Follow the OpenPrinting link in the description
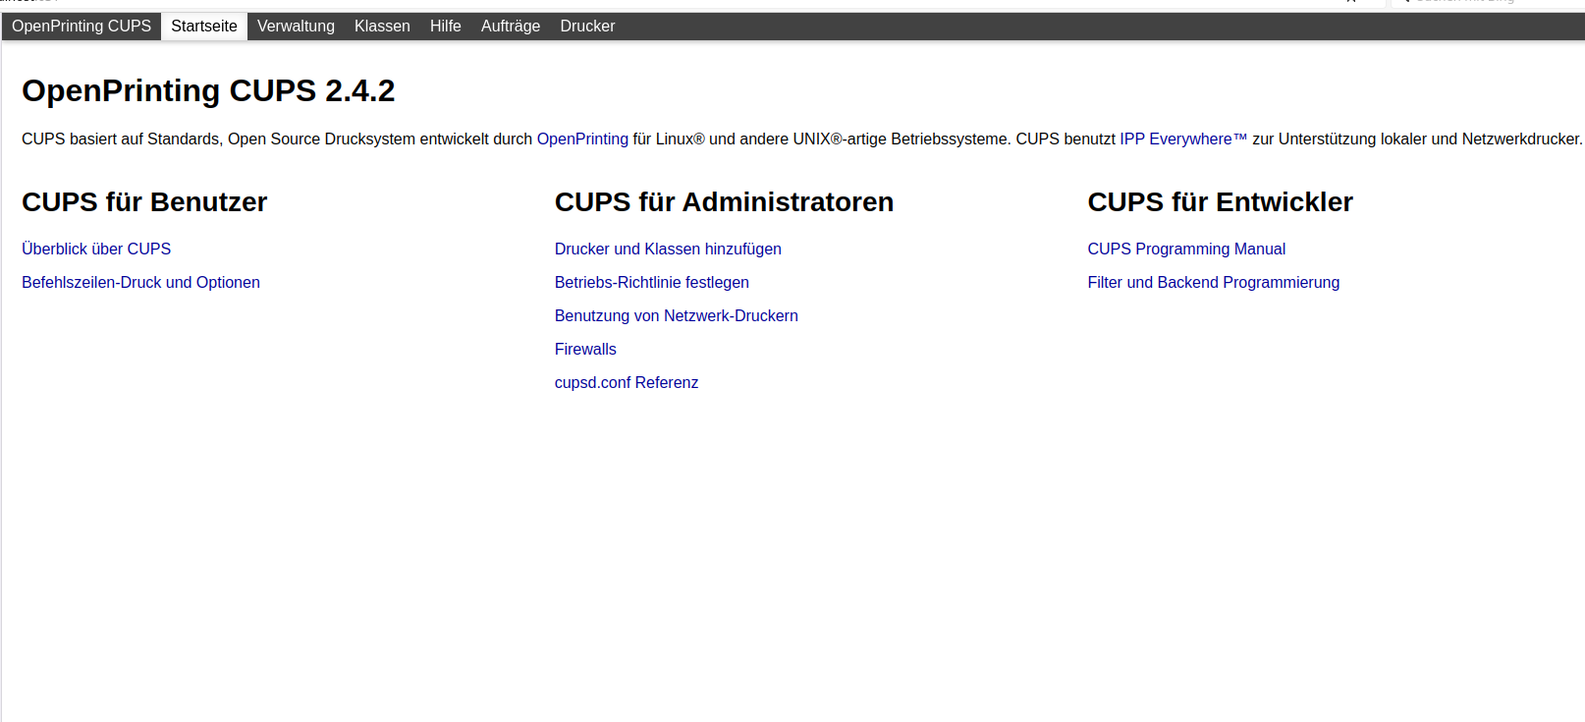The image size is (1585, 722). coord(582,139)
